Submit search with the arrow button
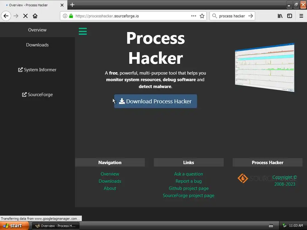The height and width of the screenshot is (230, 307). click(x=251, y=16)
